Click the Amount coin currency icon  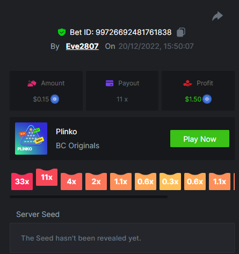(x=55, y=99)
